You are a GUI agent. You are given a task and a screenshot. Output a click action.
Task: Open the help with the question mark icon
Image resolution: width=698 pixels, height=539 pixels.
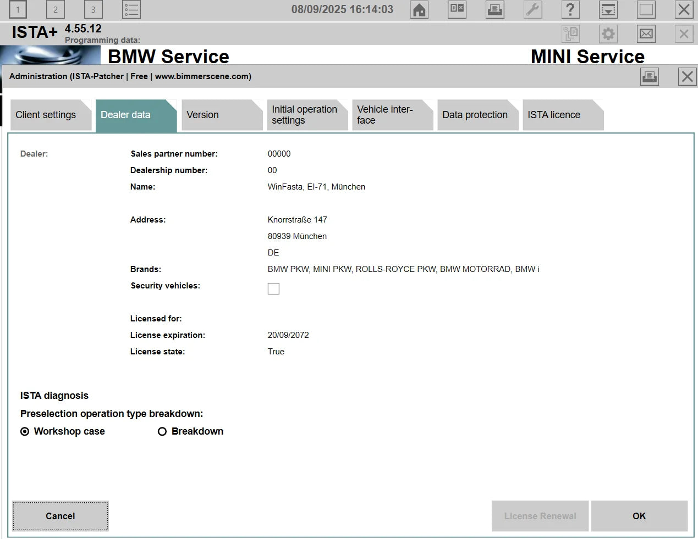(x=570, y=9)
